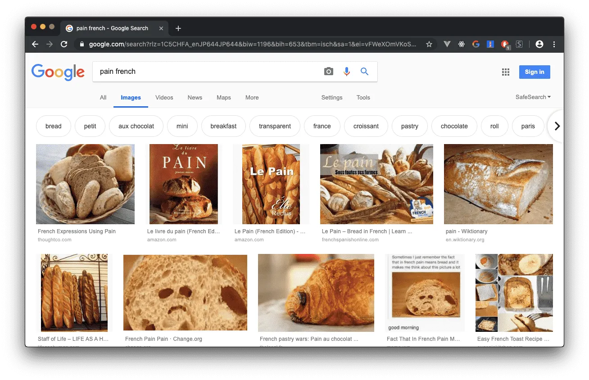The height and width of the screenshot is (380, 589).
Task: Switch to the Videos tab
Action: click(x=164, y=98)
